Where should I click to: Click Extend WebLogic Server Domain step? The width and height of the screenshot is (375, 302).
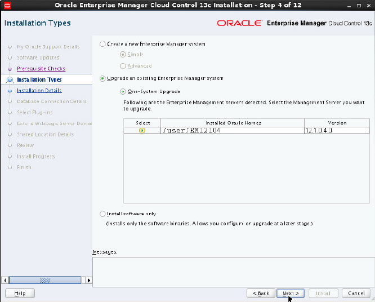54,123
